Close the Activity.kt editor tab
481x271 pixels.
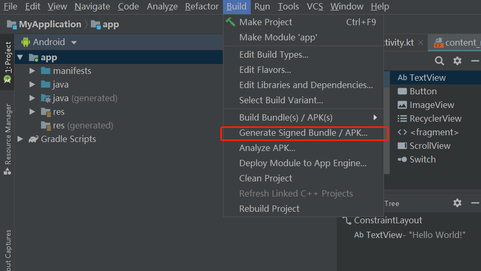click(421, 42)
